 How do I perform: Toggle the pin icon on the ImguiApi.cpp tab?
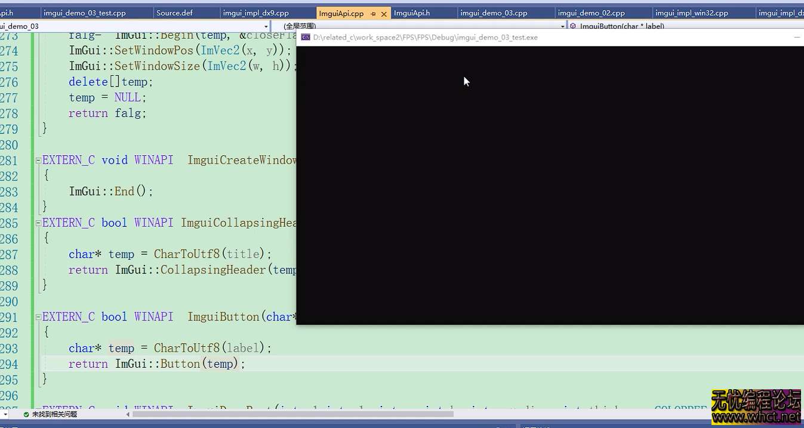[374, 14]
